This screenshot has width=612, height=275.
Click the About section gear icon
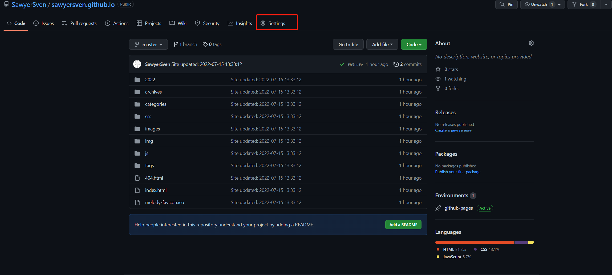(531, 43)
